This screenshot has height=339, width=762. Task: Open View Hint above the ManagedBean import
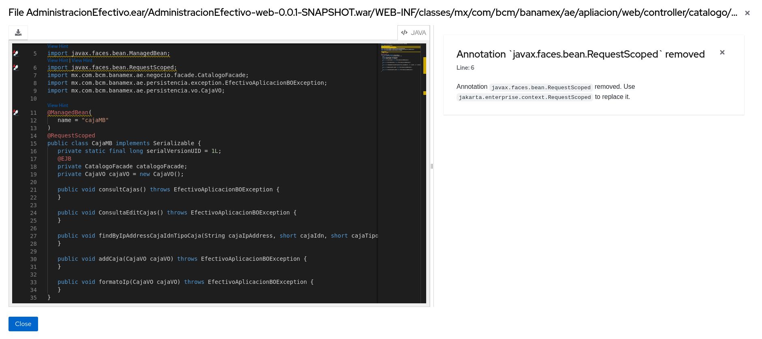[58, 46]
